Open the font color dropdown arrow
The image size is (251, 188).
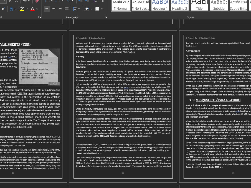(37, 9)
